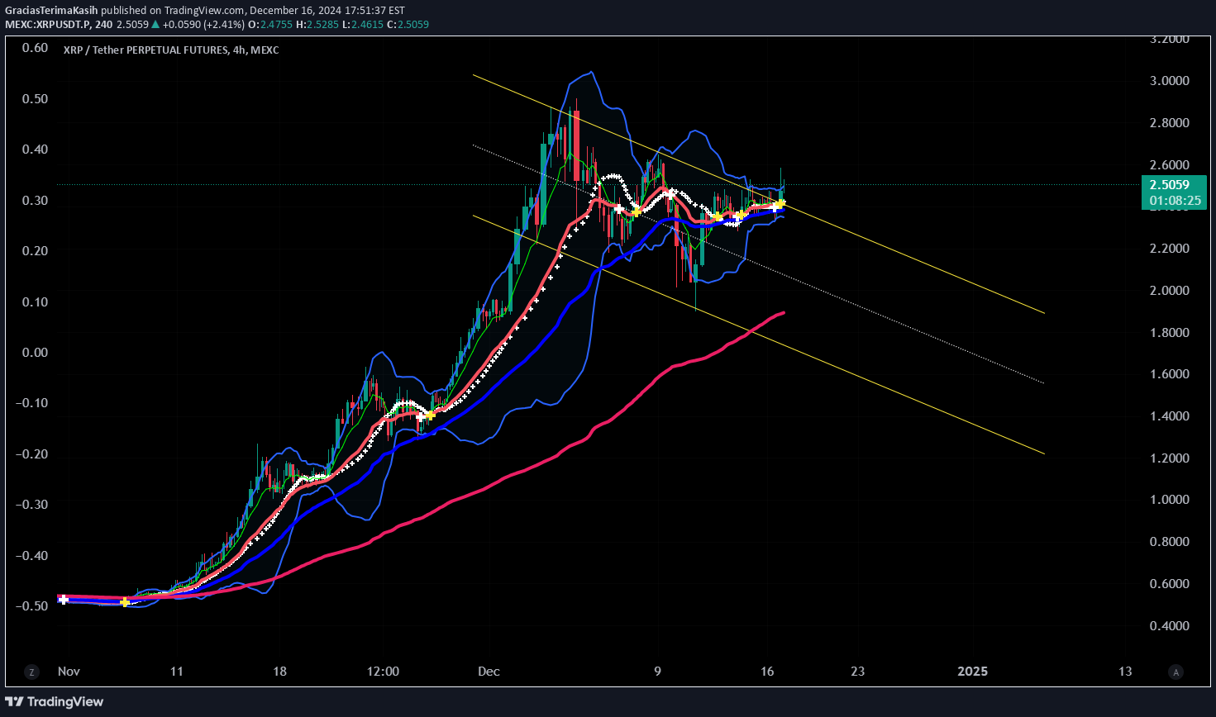Click the Dec label on the time axis
Image resolution: width=1216 pixels, height=717 pixels.
coord(488,672)
